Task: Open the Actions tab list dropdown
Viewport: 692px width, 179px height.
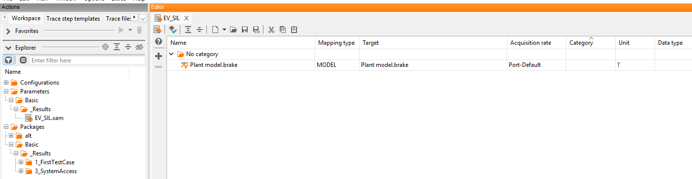Action: coord(143,18)
